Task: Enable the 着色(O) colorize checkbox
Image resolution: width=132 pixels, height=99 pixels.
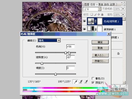Action: point(93,78)
